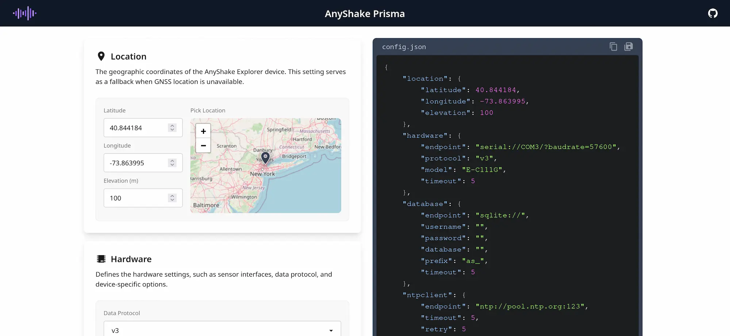Adjust Longitude using the spinner arrows
The height and width of the screenshot is (336, 730).
(x=172, y=163)
